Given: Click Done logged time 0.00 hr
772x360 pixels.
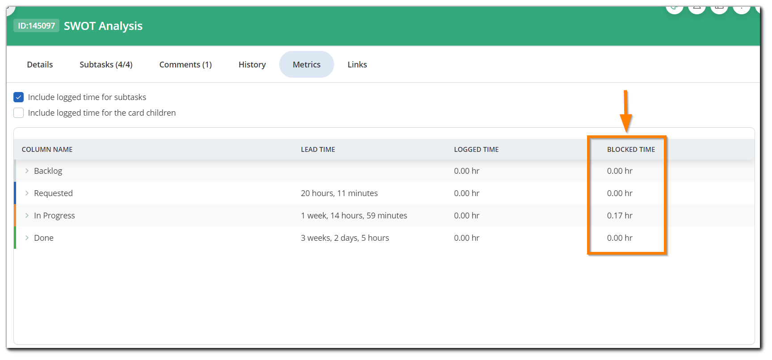Looking at the screenshot, I should pos(466,238).
